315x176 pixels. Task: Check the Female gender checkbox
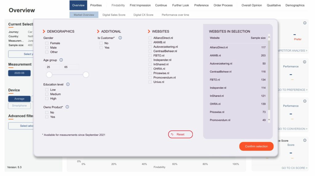pyautogui.click(x=47, y=43)
